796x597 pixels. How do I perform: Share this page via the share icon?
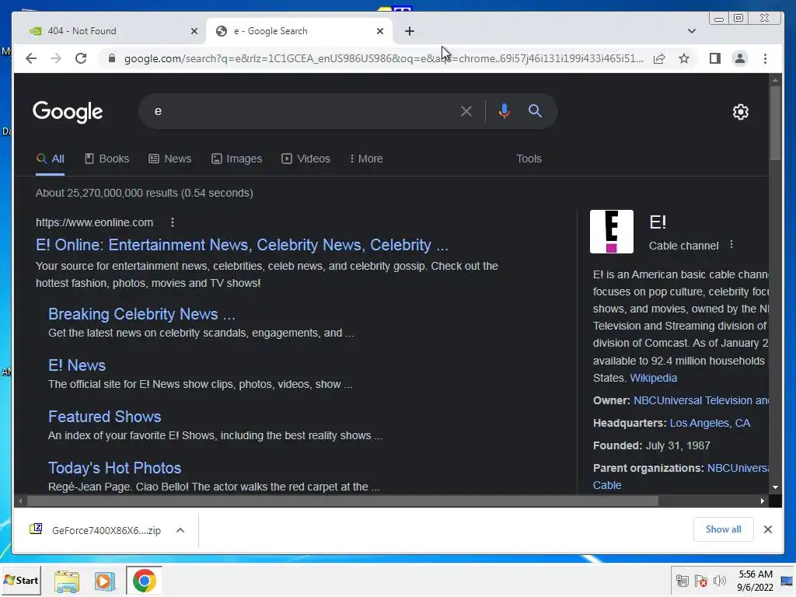tap(659, 58)
